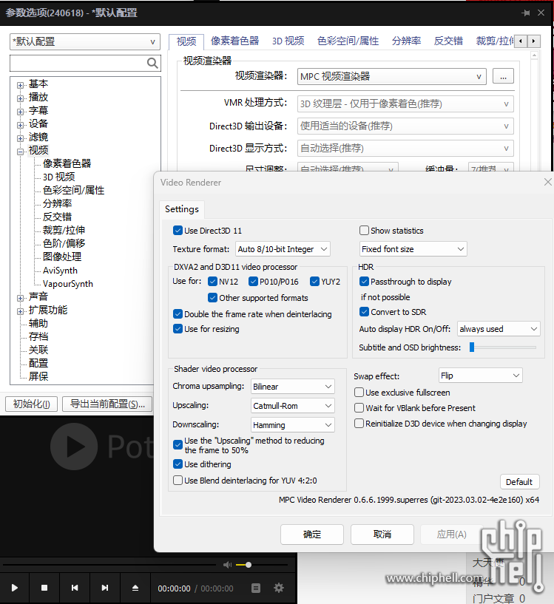The height and width of the screenshot is (604, 554).
Task: Uncheck P010/P016 format checkbox
Action: 253,281
